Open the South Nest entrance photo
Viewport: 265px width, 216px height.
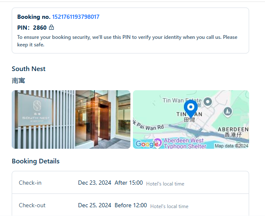71,119
